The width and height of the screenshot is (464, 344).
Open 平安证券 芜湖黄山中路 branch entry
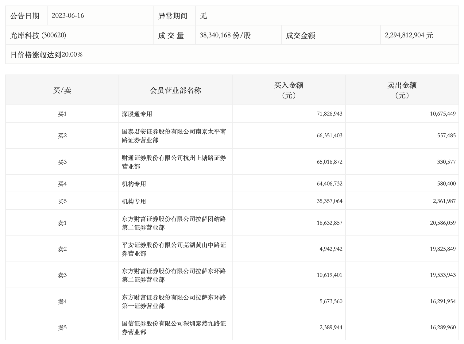pos(174,249)
